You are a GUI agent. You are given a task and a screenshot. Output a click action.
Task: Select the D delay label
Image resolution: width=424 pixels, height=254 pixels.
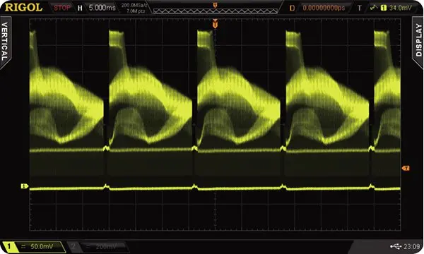click(292, 8)
